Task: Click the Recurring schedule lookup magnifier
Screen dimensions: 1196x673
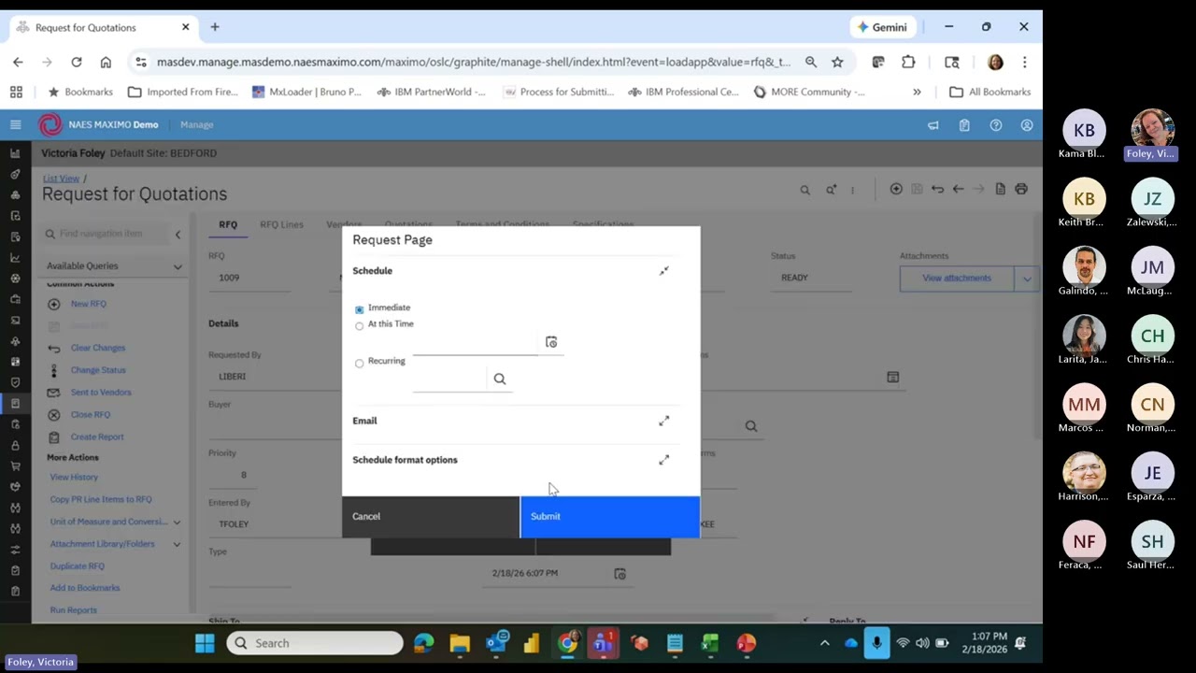Action: [x=500, y=379]
